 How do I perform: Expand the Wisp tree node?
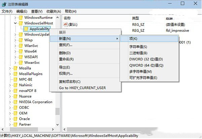pyautogui.click(x=15, y=40)
